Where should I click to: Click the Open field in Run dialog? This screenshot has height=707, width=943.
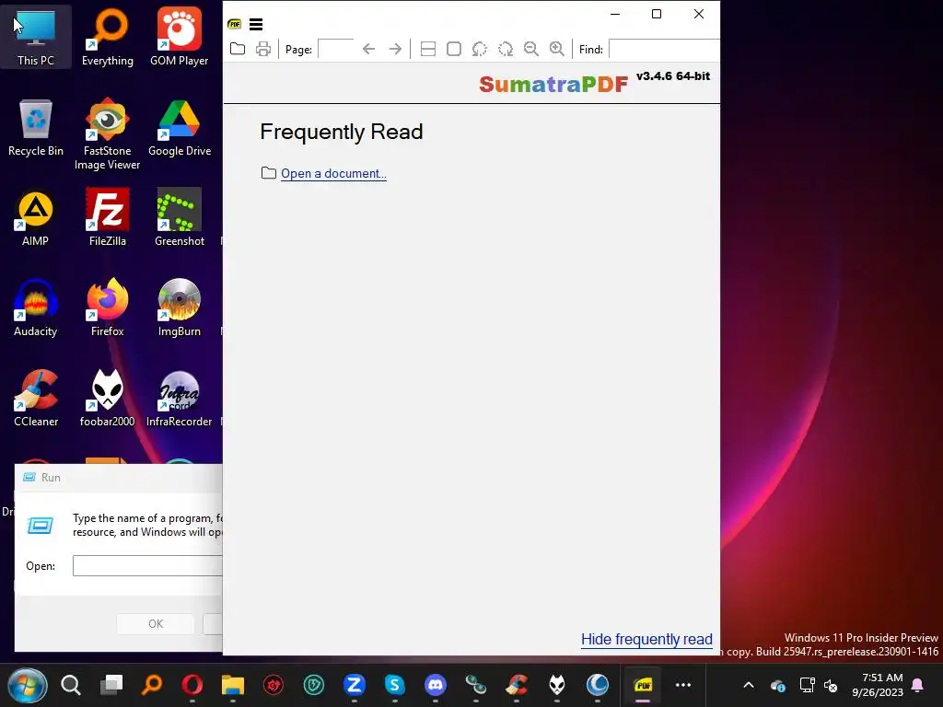click(x=147, y=566)
